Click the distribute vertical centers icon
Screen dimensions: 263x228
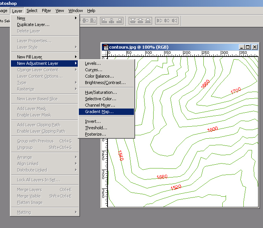(x=140, y=21)
